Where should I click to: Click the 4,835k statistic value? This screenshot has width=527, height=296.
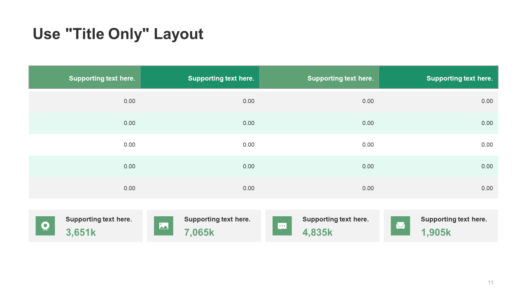pos(317,232)
